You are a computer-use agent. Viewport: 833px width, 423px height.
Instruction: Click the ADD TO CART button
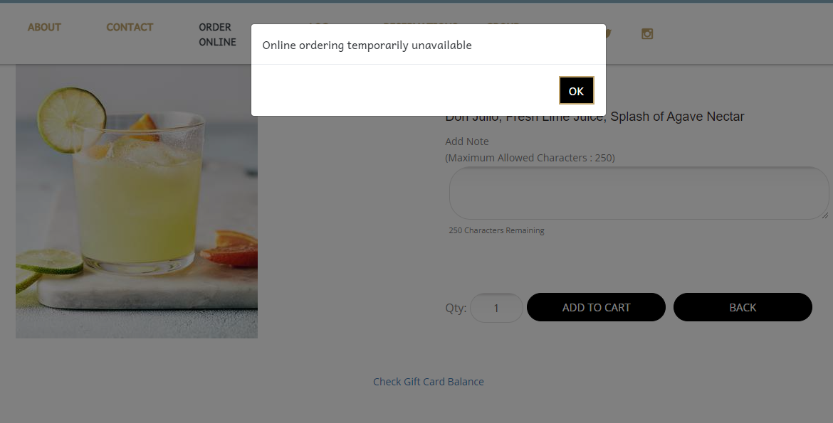tap(596, 307)
